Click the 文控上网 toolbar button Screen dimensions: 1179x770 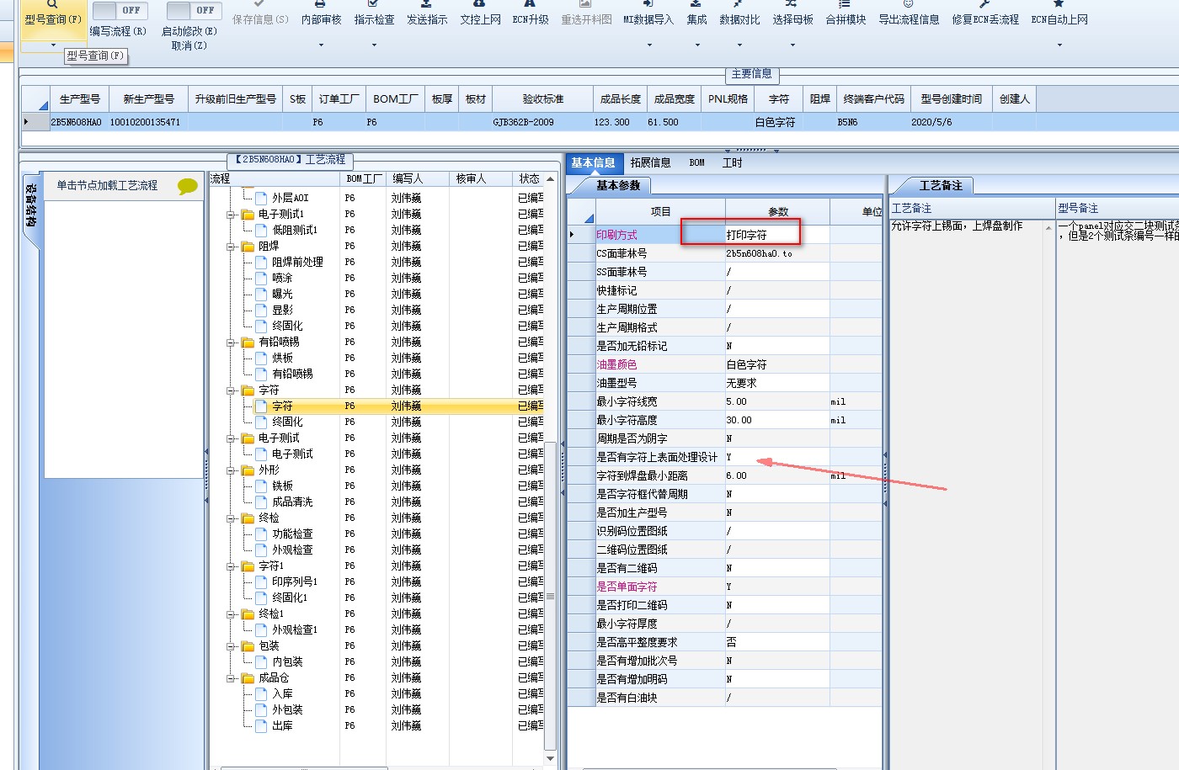(x=480, y=15)
